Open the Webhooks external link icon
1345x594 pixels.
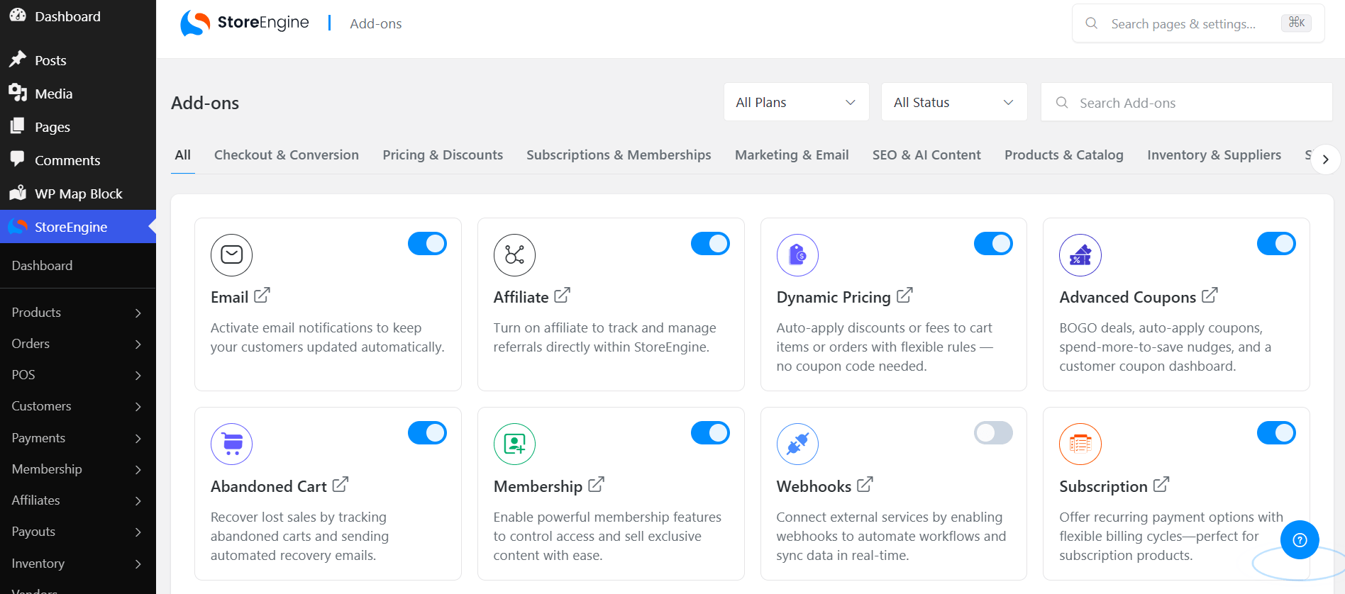[865, 485]
